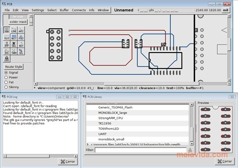Click Cerrar in the PCB Log window
The width and height of the screenshot is (238, 168).
coord(68,162)
